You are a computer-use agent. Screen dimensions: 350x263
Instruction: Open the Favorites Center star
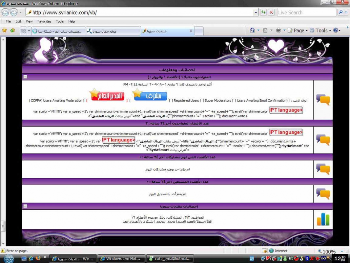(x=5, y=31)
